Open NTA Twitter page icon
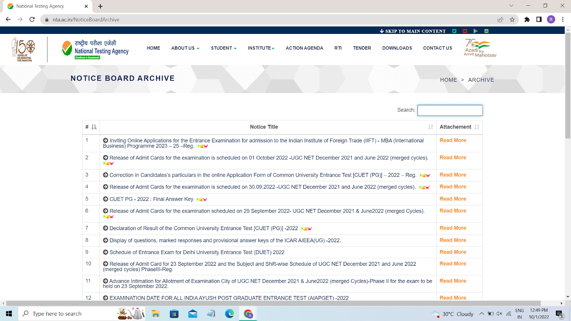This screenshot has height=321, width=571. tap(454, 31)
